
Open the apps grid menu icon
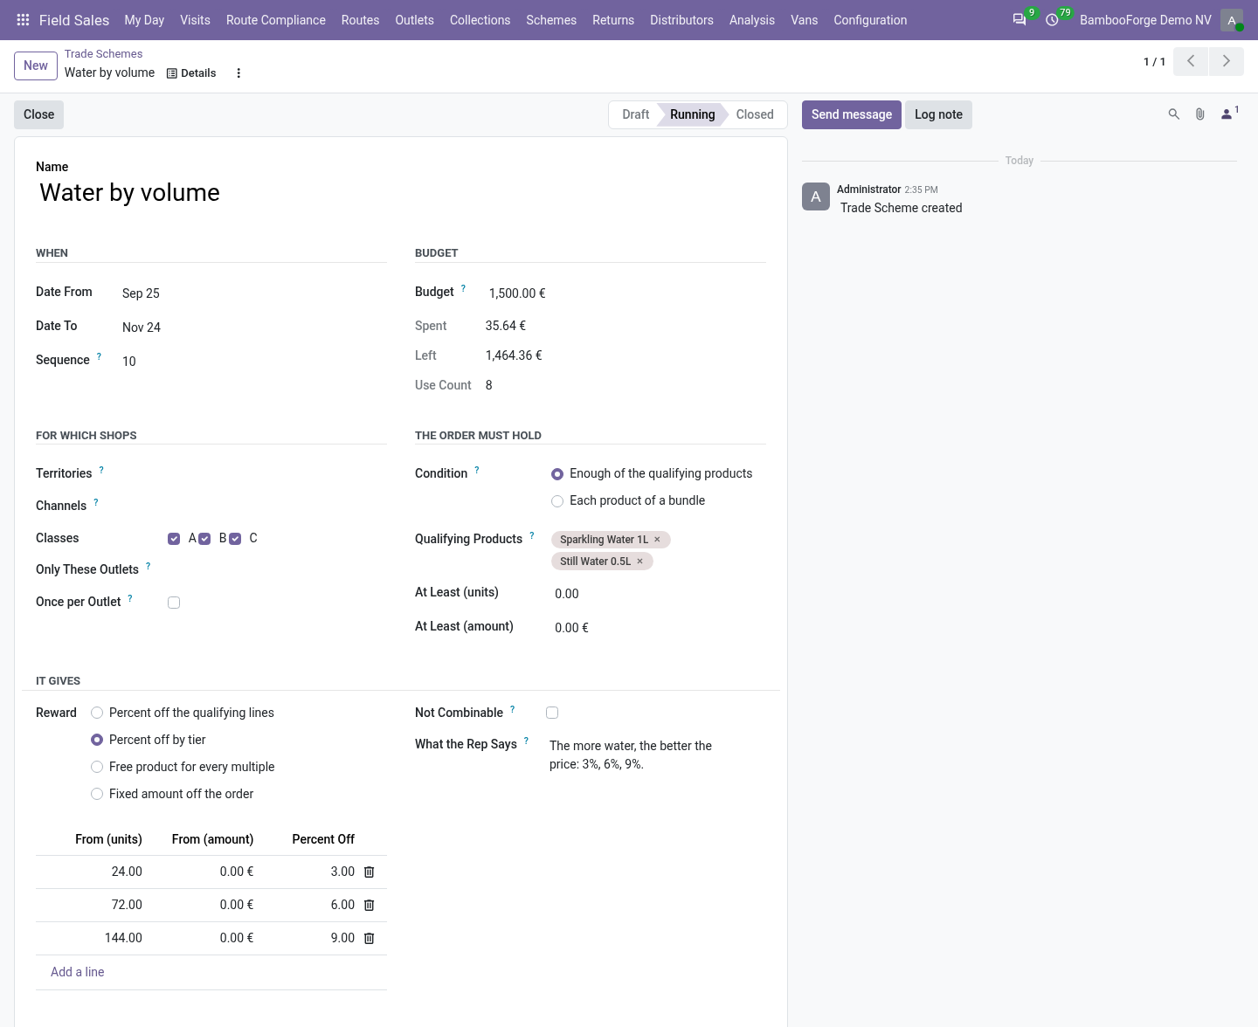coord(24,20)
